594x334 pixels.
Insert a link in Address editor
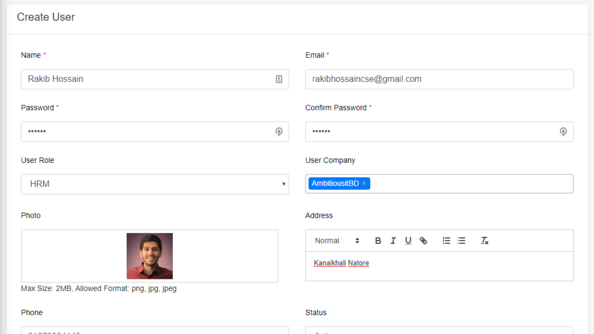[423, 241]
